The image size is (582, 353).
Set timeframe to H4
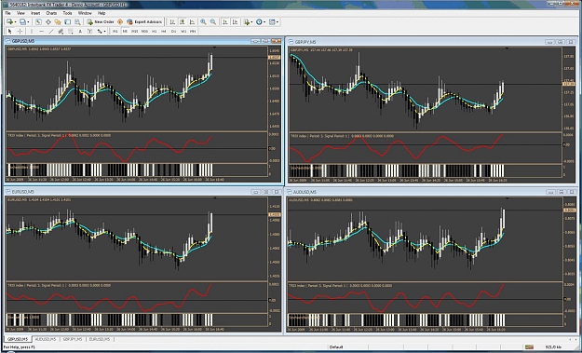pyautogui.click(x=164, y=31)
